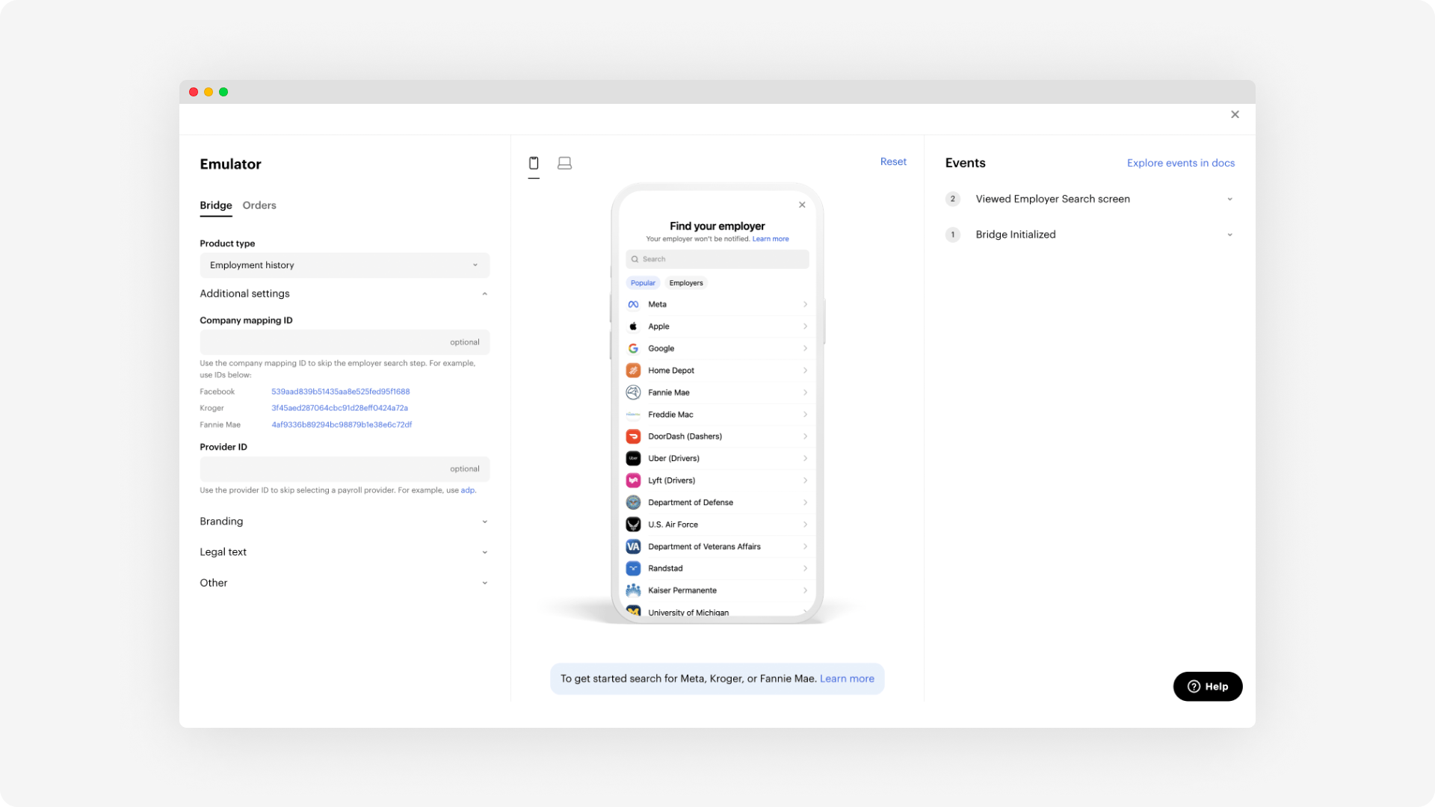Click the Google logo icon
The width and height of the screenshot is (1435, 807).
tap(633, 348)
